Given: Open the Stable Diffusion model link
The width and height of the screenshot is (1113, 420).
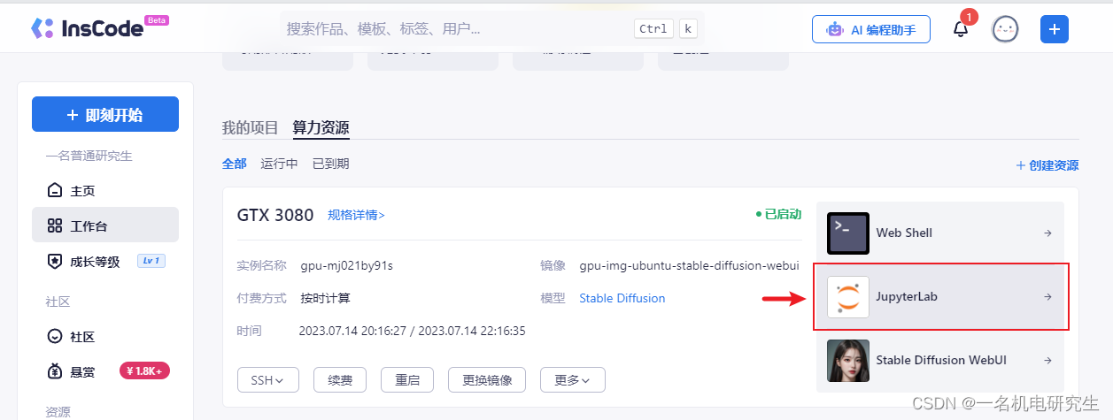Looking at the screenshot, I should (x=622, y=298).
